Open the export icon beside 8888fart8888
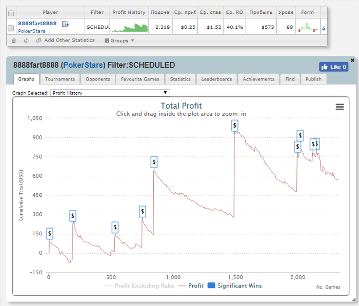 coord(65,24)
